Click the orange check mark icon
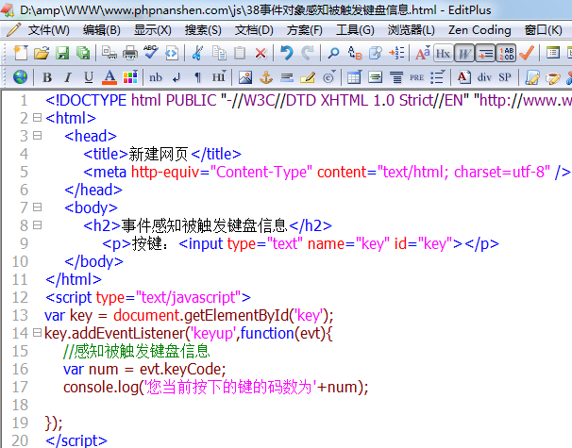This screenshot has width=572, height=448. tap(527, 53)
